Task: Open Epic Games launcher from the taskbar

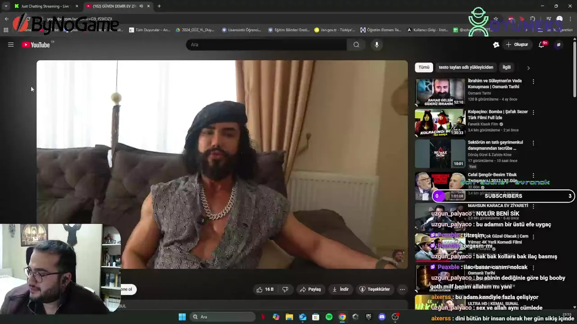Action: [369, 317]
